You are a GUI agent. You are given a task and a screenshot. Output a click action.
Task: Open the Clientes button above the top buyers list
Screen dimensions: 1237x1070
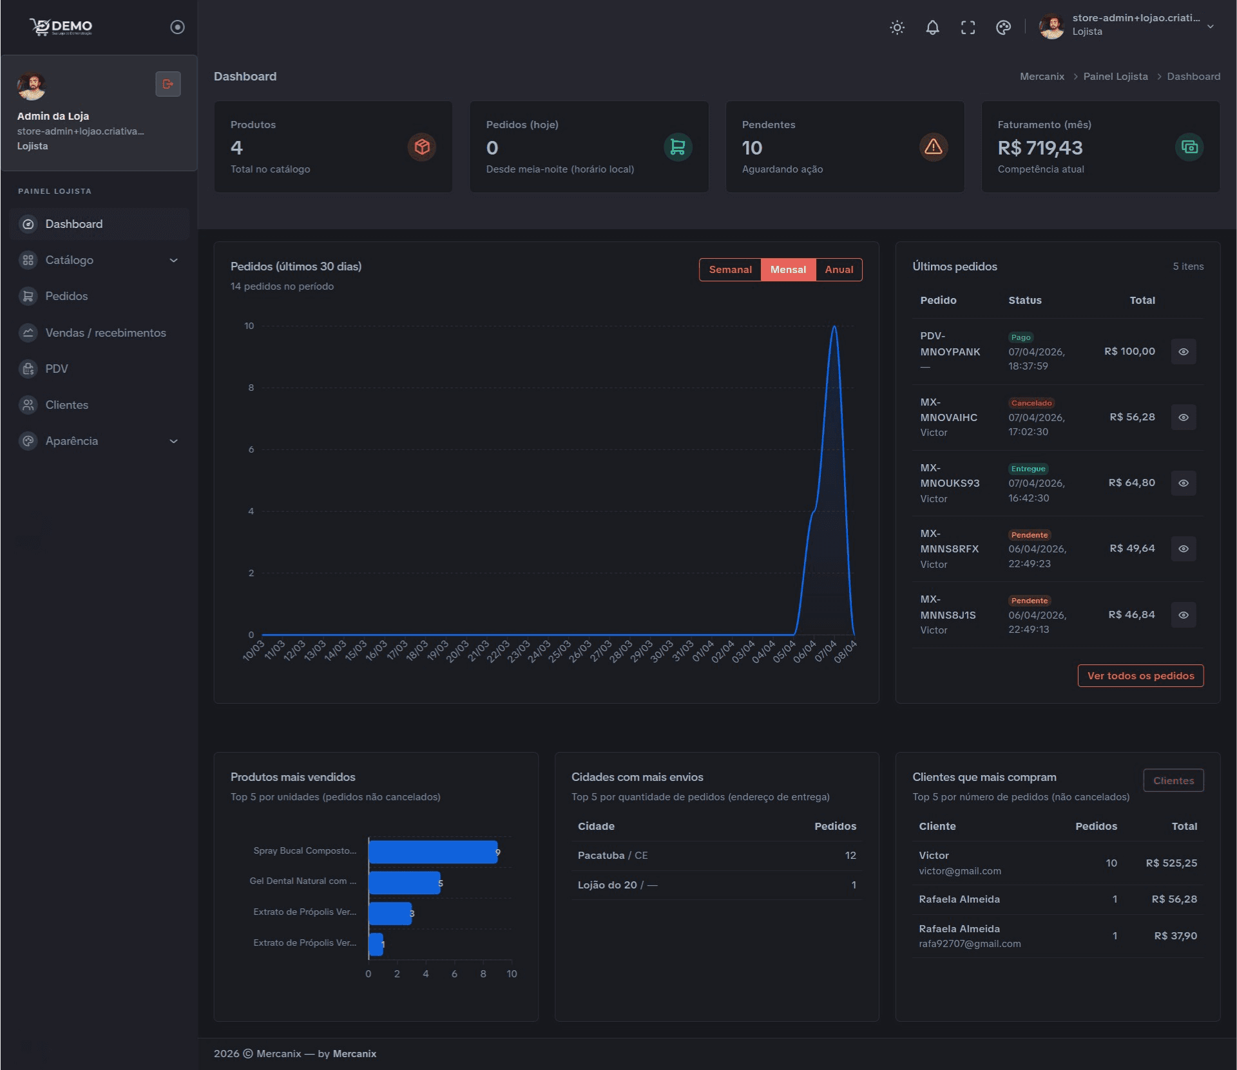click(1173, 780)
